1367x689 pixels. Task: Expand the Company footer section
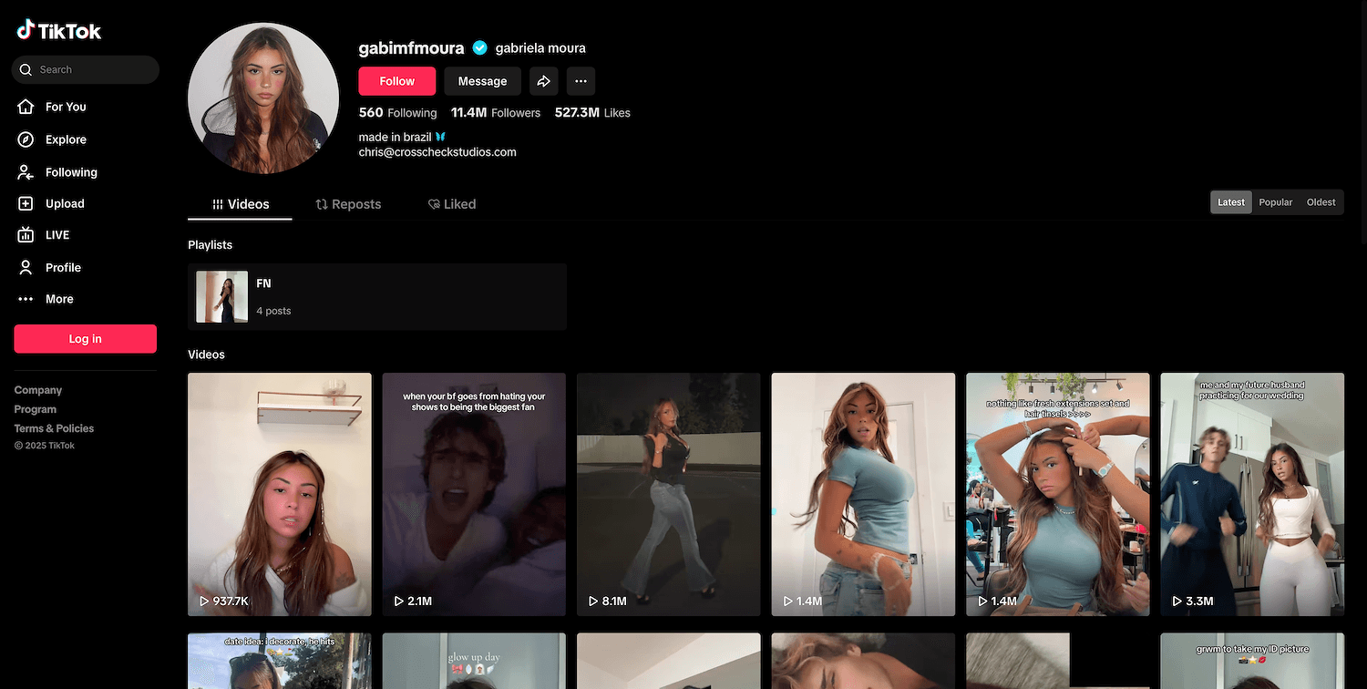[38, 390]
